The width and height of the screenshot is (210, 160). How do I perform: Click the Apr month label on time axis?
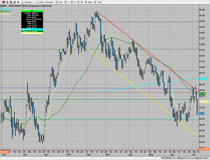click(x=131, y=155)
